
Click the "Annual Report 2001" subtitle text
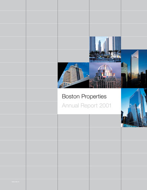point(86,105)
